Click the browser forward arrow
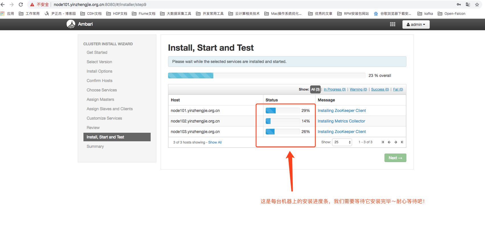The width and height of the screenshot is (485, 233). click(x=12, y=5)
